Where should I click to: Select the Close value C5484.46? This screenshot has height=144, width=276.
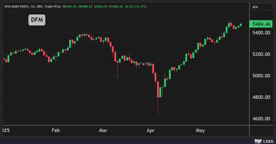[x=117, y=6]
